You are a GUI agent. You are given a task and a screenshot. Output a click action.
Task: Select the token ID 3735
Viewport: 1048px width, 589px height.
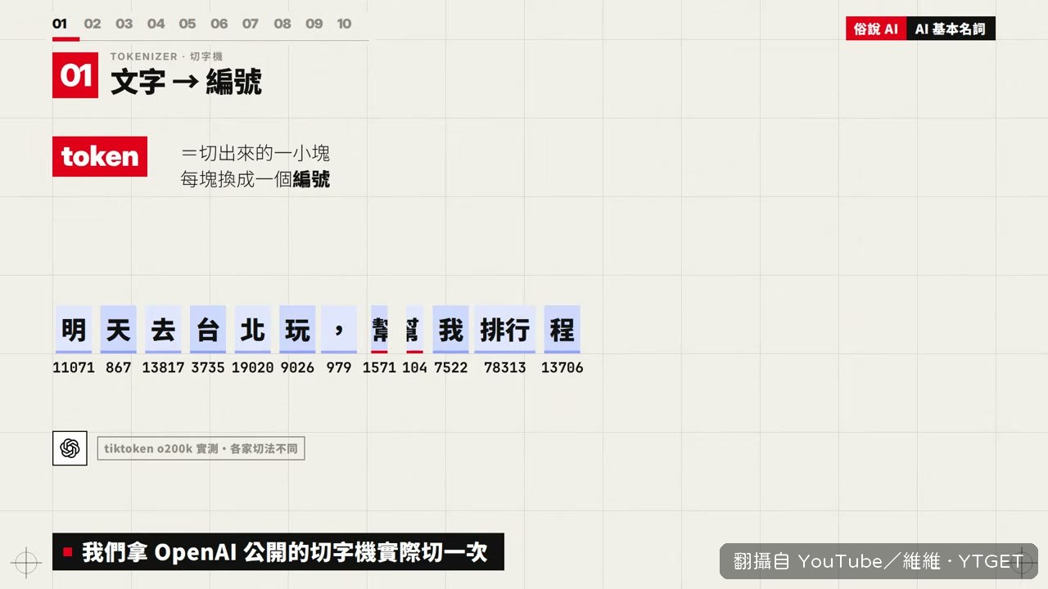tap(208, 368)
